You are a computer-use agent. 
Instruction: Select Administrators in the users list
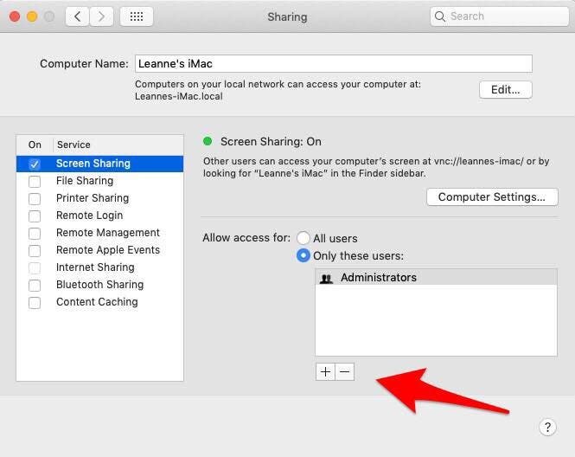click(378, 278)
